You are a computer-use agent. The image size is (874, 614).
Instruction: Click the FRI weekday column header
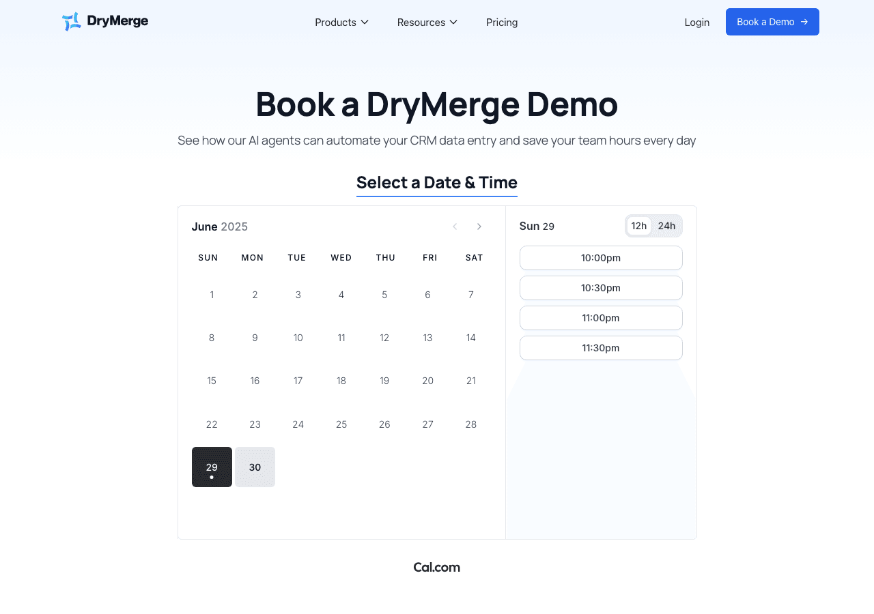[x=430, y=258]
